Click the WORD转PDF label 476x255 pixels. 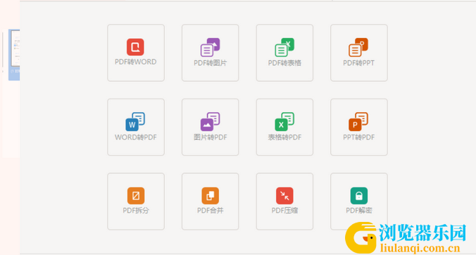[136, 137]
